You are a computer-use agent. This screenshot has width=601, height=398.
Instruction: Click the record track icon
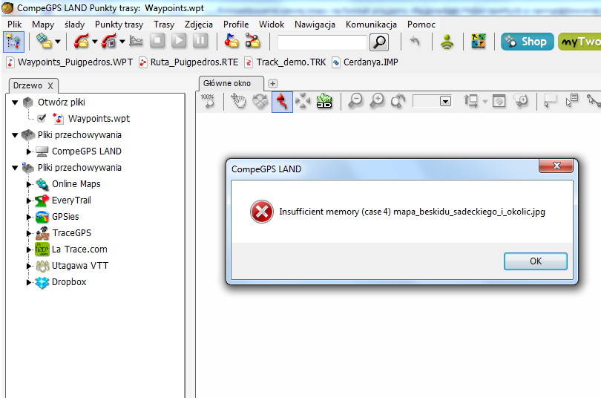pyautogui.click(x=109, y=42)
